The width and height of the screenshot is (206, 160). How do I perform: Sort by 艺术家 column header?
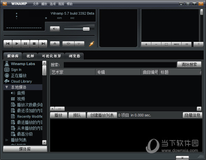(73, 72)
